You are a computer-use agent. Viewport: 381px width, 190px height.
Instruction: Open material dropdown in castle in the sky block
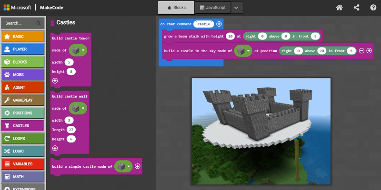click(x=243, y=51)
